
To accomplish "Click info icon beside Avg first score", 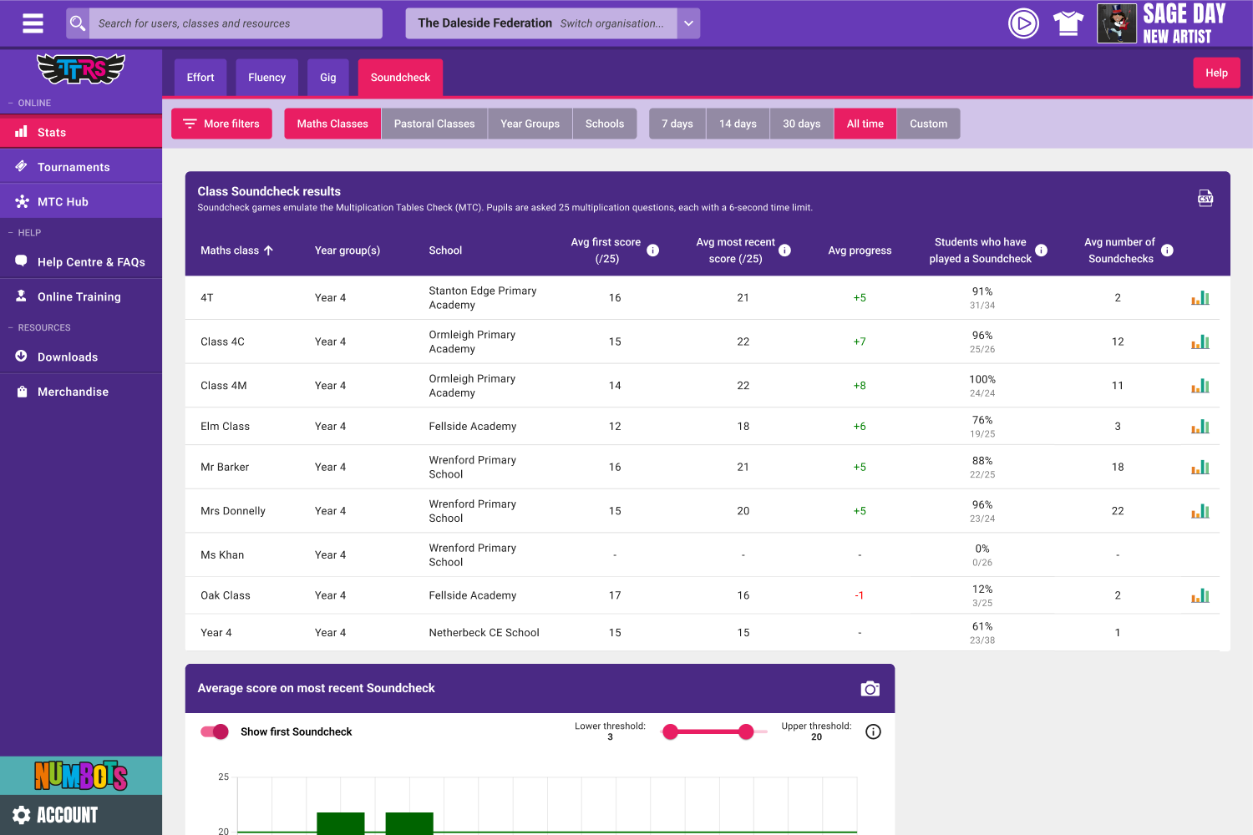I will coord(653,250).
